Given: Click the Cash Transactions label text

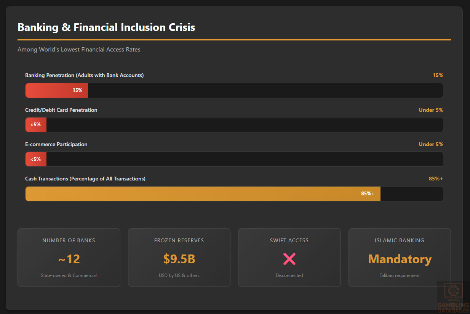Looking at the screenshot, I should click(85, 179).
